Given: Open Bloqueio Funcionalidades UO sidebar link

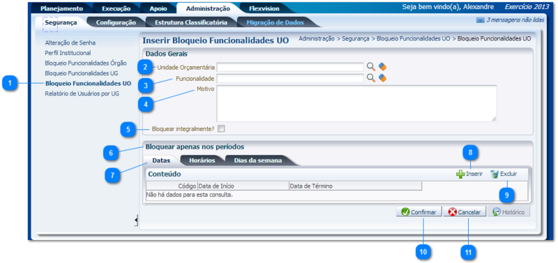Looking at the screenshot, I should 88,84.
